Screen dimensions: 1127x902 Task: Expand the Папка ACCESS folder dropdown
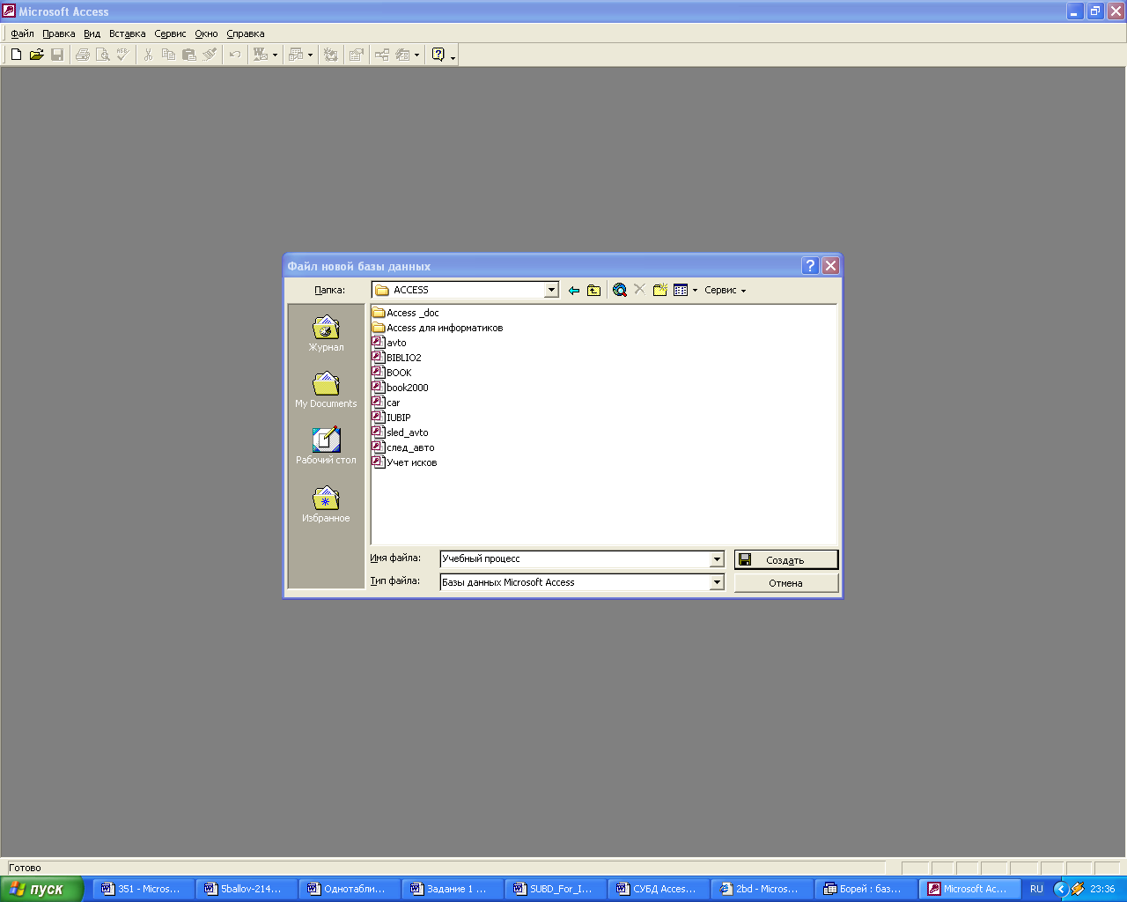tap(552, 290)
